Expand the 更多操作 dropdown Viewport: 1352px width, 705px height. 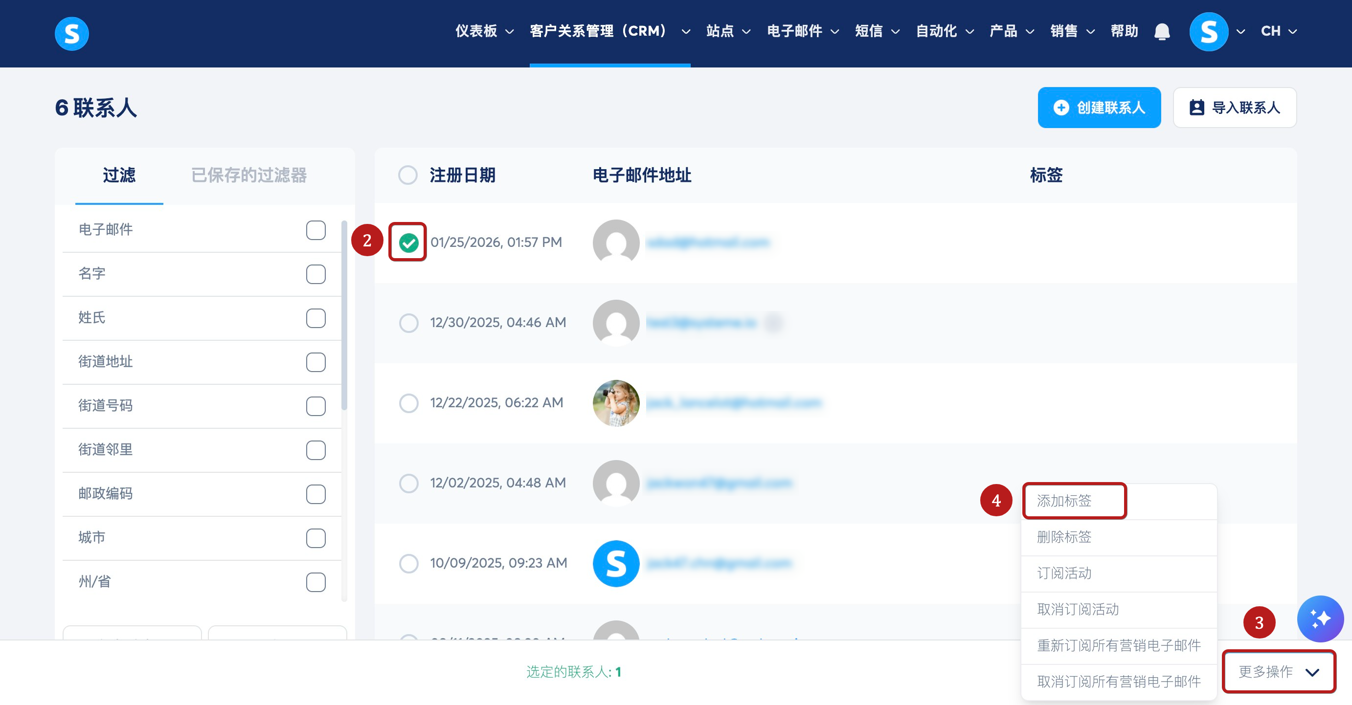click(x=1278, y=671)
